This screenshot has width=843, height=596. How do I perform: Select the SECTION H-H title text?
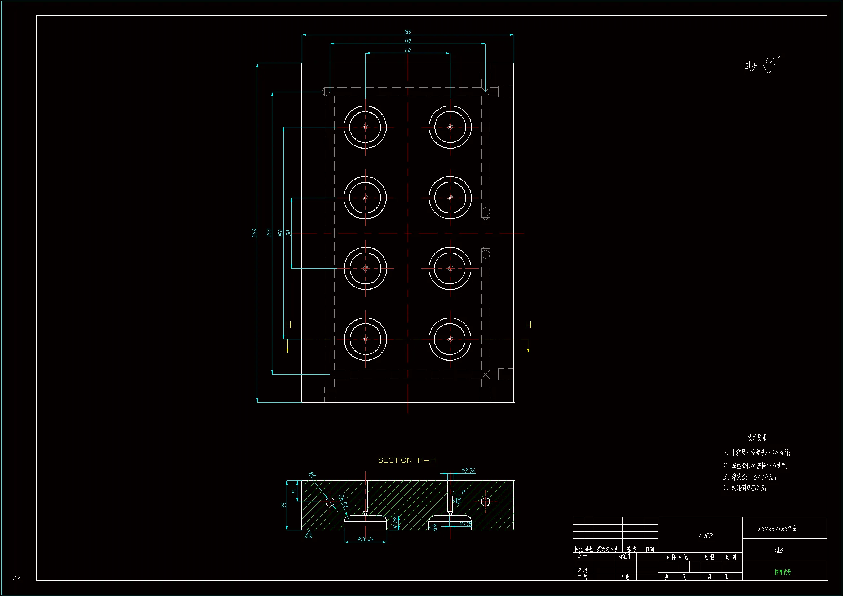[x=407, y=460]
